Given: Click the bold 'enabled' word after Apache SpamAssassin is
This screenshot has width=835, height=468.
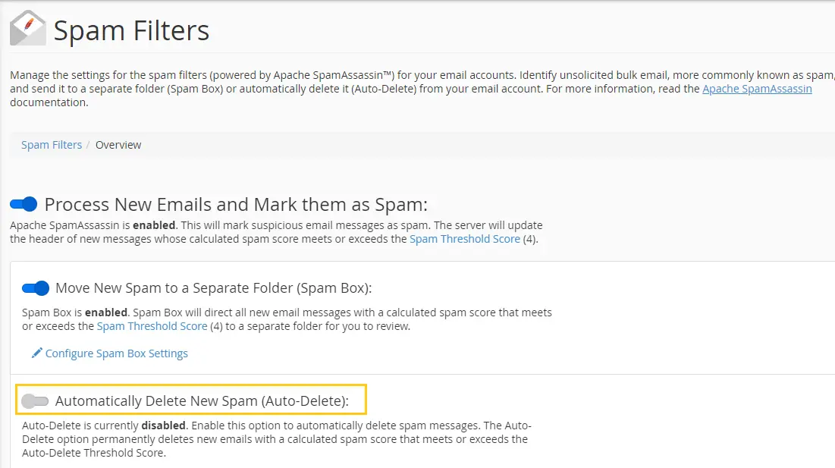Looking at the screenshot, I should coord(154,225).
